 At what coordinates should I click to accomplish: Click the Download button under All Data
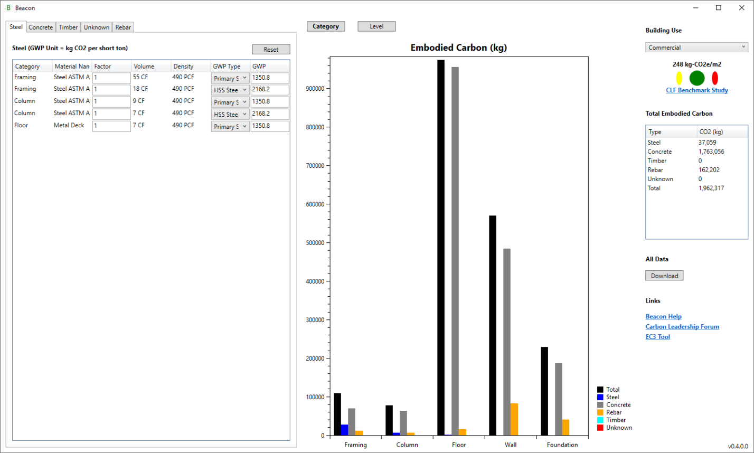click(x=664, y=276)
